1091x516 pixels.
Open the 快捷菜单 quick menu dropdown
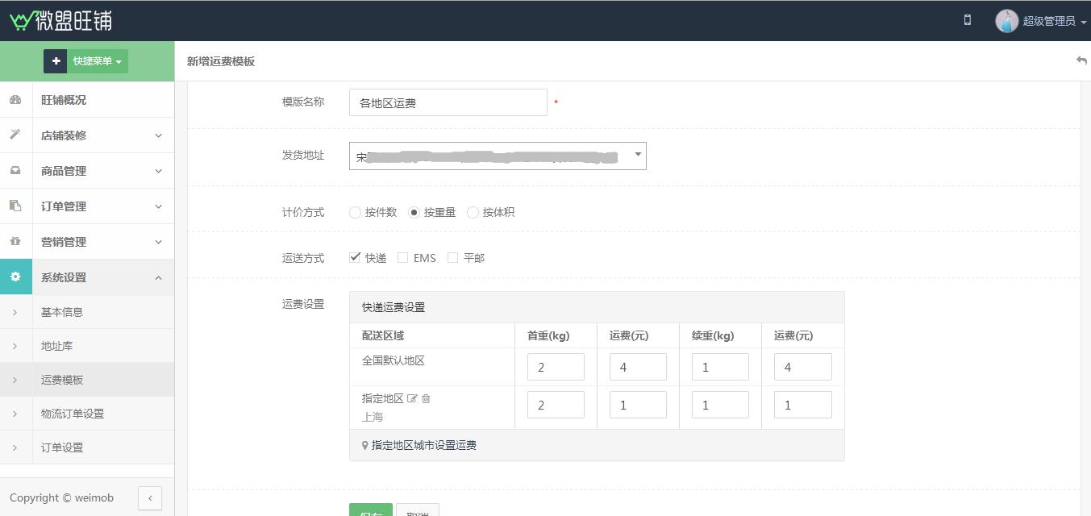coord(85,61)
